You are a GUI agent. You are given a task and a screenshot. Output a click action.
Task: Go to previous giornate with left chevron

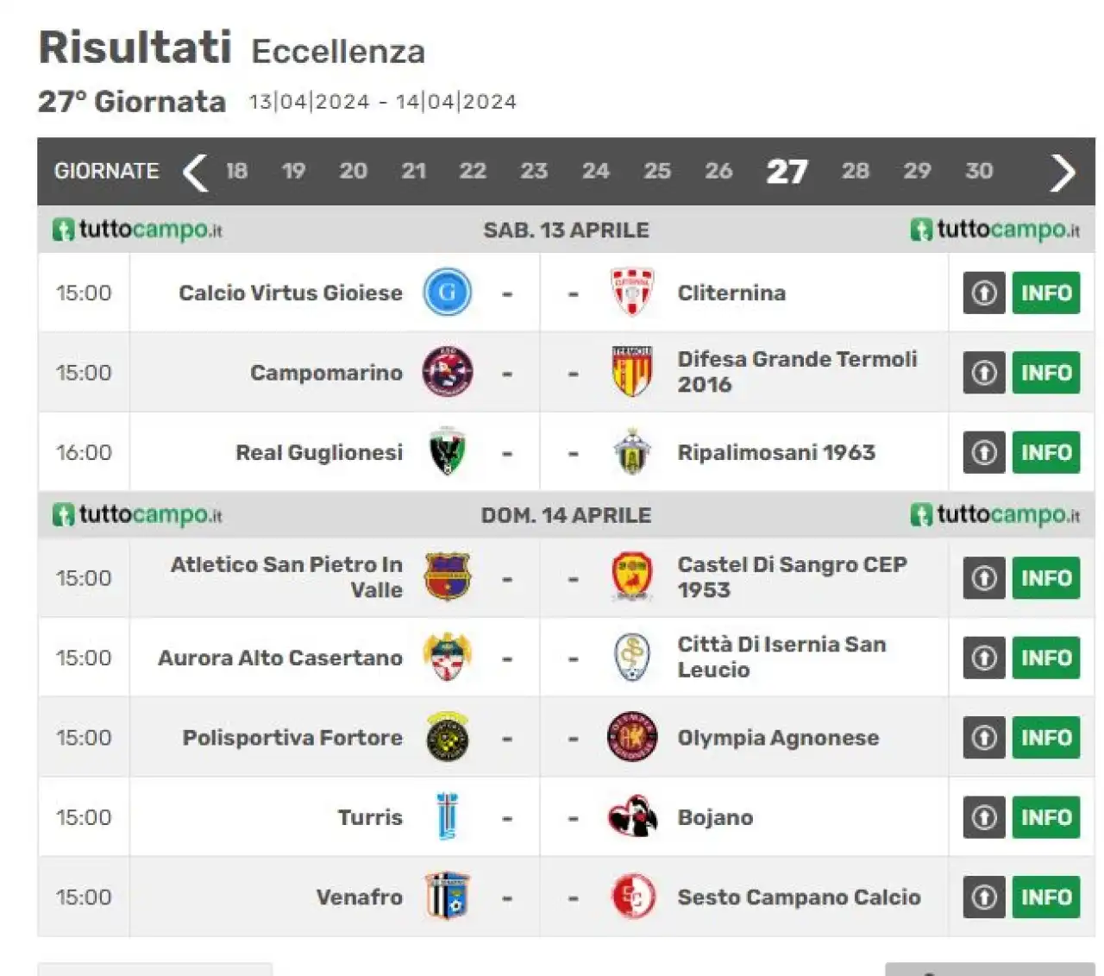coord(195,172)
